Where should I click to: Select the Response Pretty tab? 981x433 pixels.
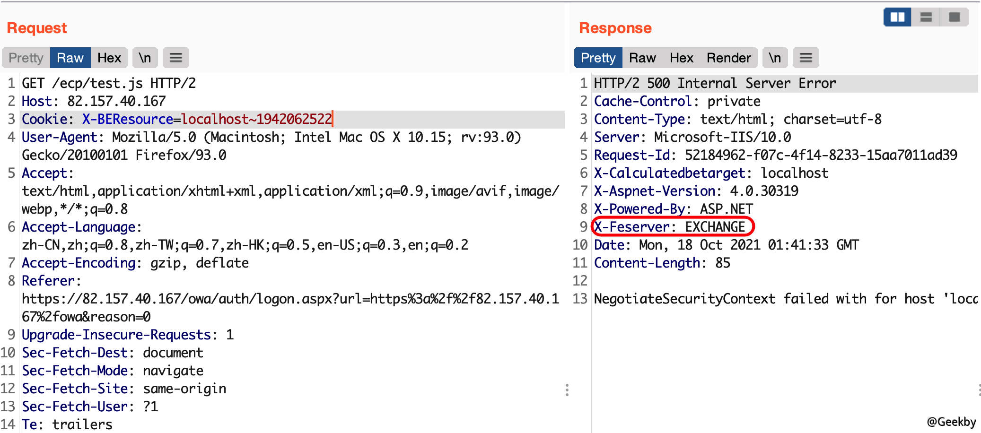tap(598, 58)
